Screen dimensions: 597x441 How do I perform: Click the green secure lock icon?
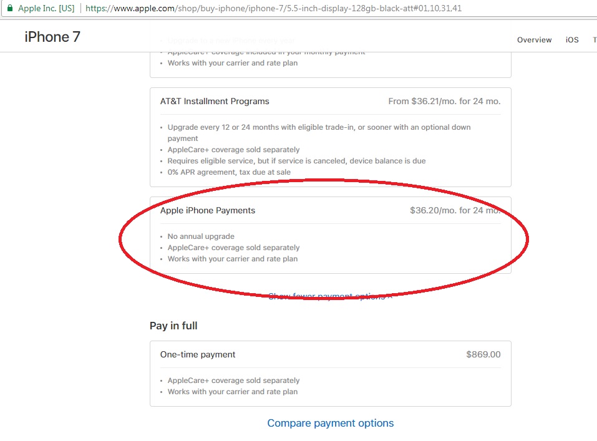pos(10,8)
